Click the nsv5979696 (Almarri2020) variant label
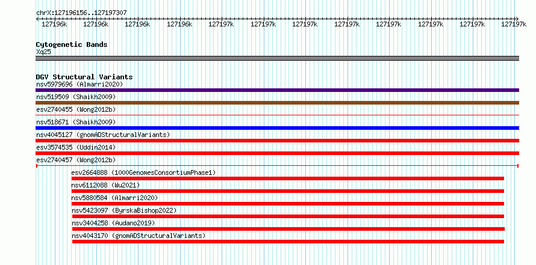Viewport: 536px width, 265px height. [79, 84]
